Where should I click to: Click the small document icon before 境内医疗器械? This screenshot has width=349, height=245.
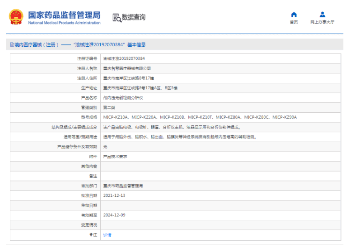pyautogui.click(x=12, y=44)
